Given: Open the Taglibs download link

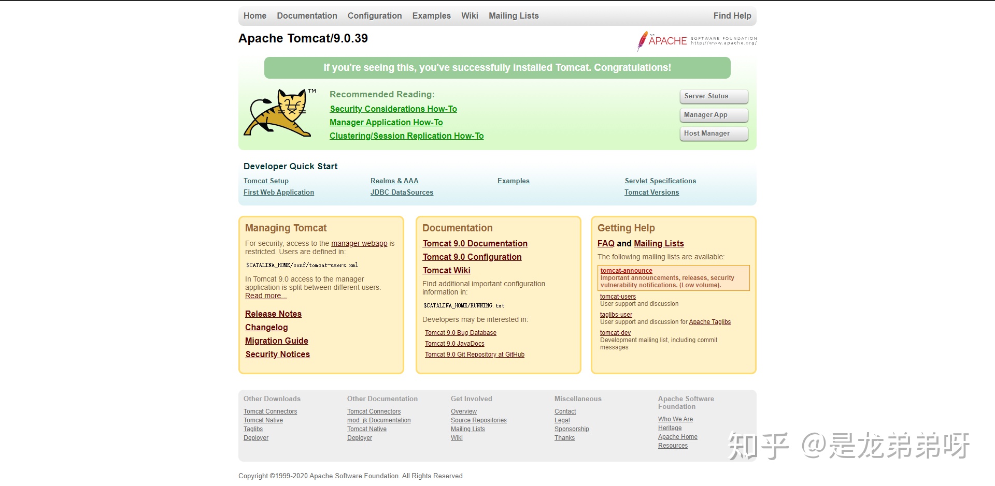Looking at the screenshot, I should click(x=253, y=430).
